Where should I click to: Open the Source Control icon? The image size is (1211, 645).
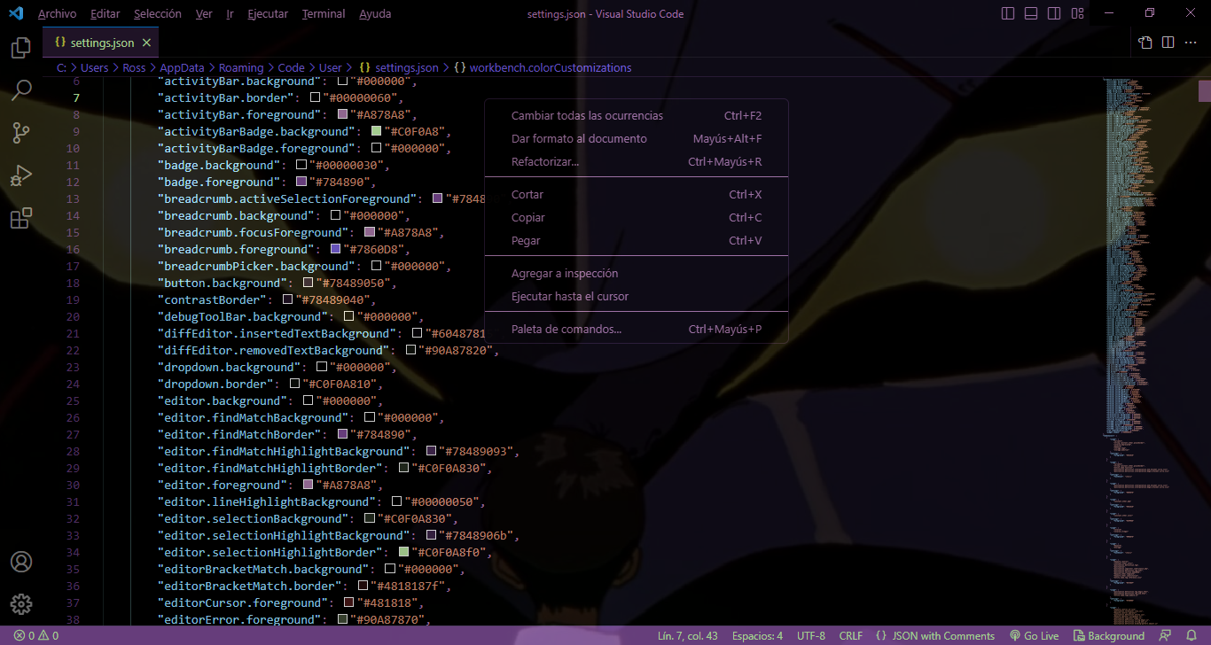pyautogui.click(x=20, y=133)
